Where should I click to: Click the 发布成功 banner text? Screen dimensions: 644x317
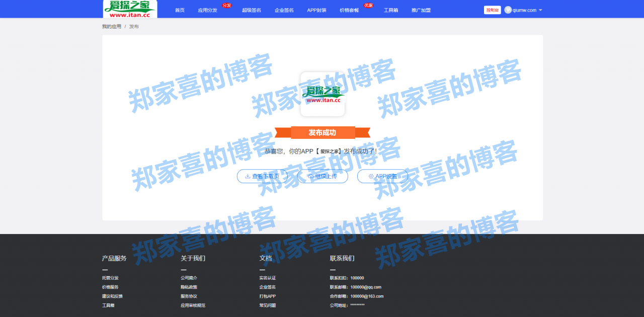point(323,133)
